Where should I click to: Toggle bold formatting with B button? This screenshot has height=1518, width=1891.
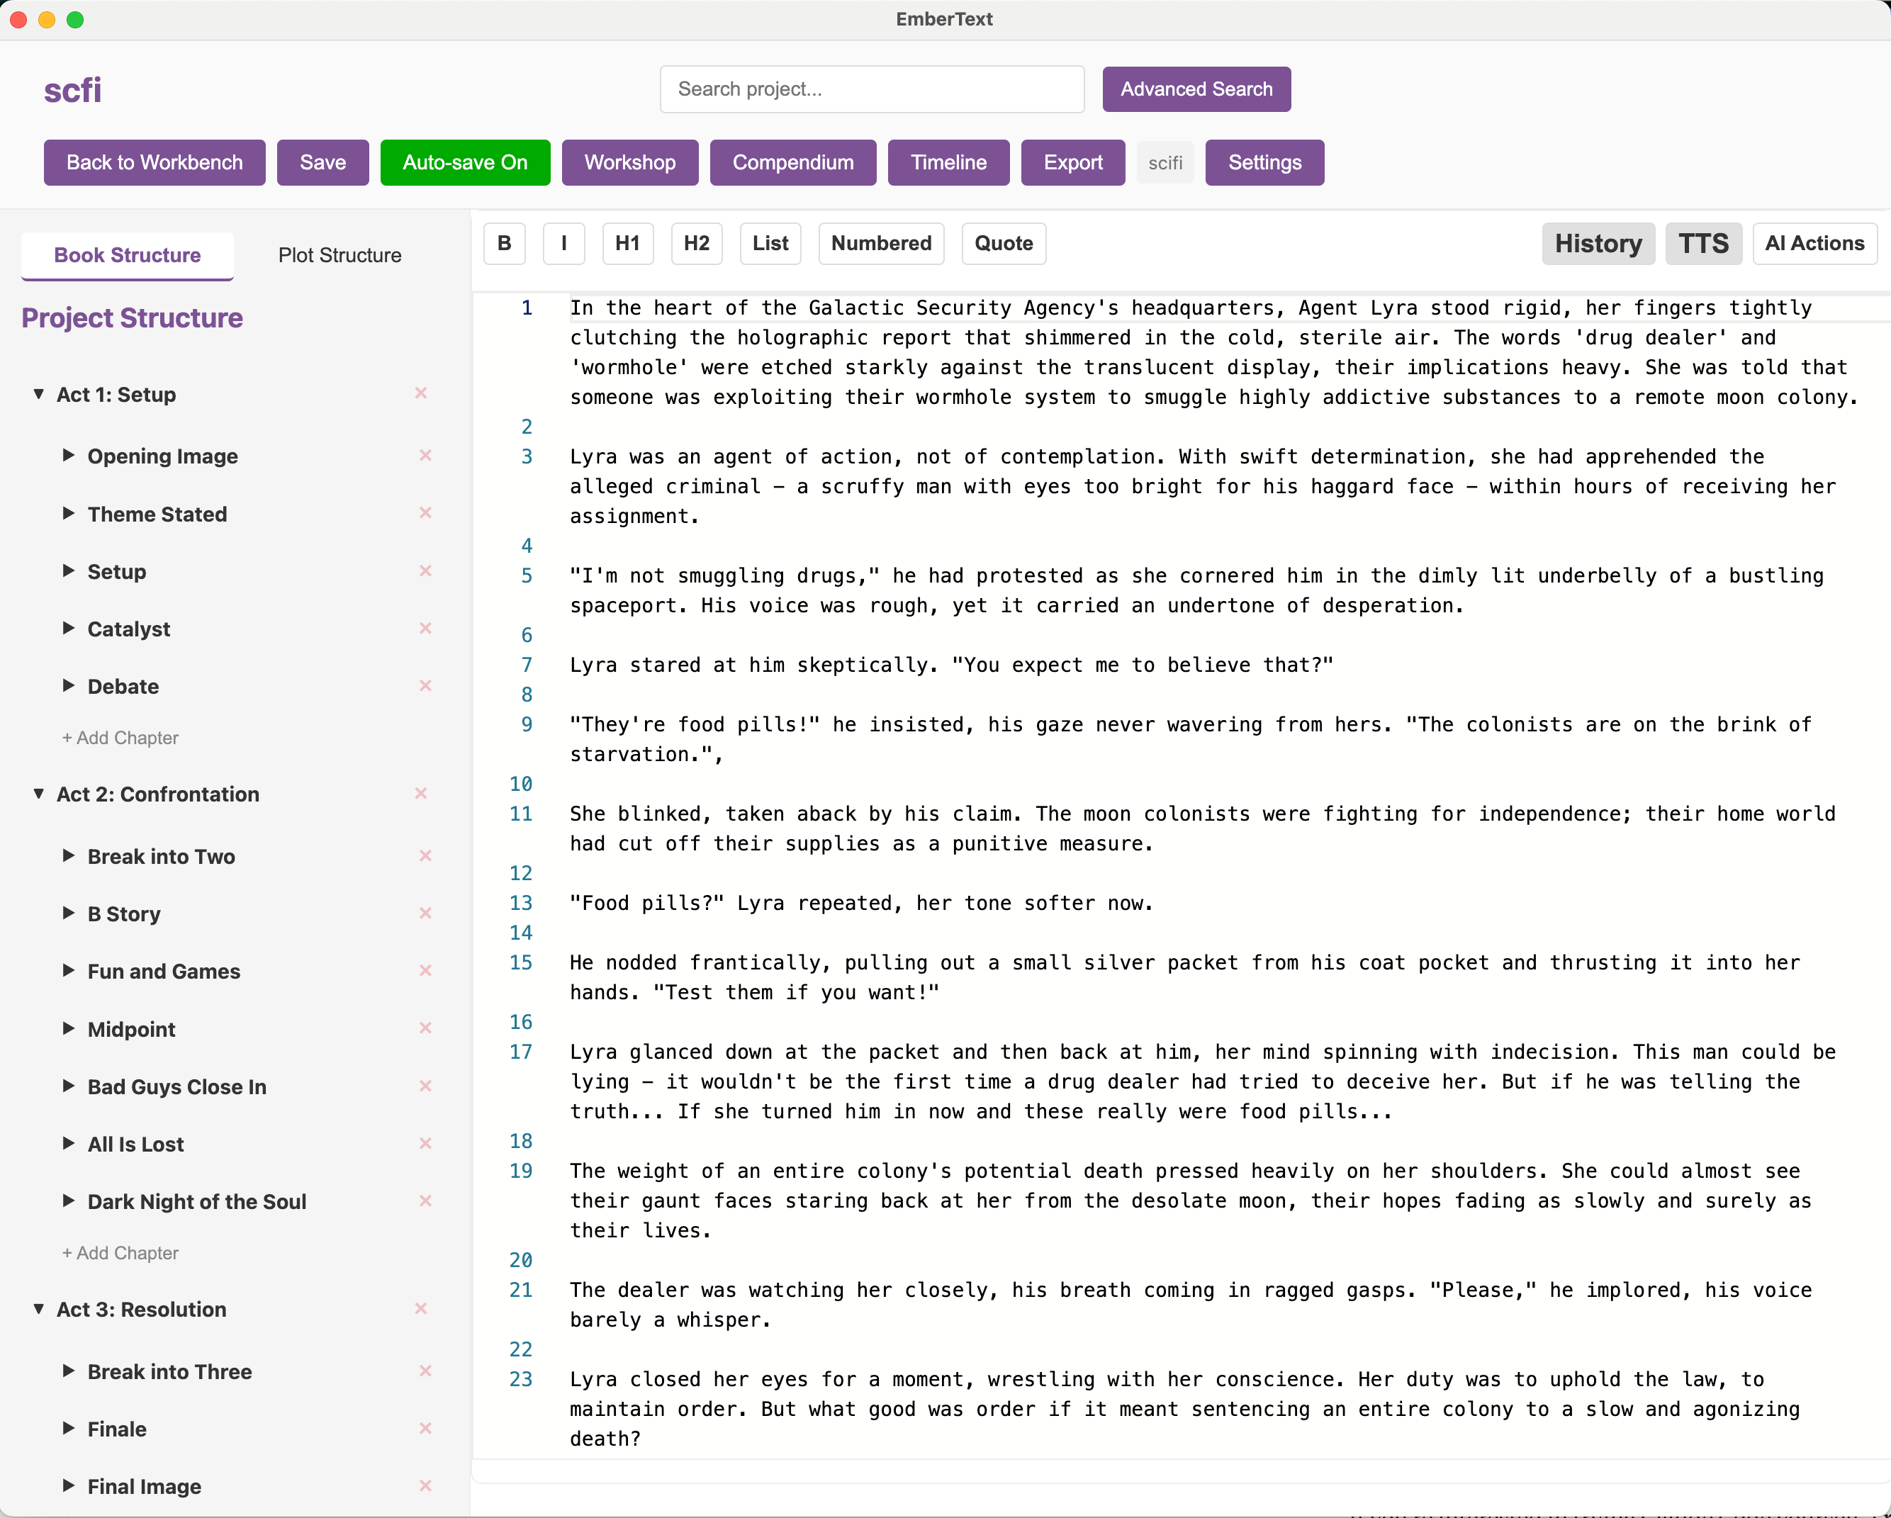[x=505, y=243]
